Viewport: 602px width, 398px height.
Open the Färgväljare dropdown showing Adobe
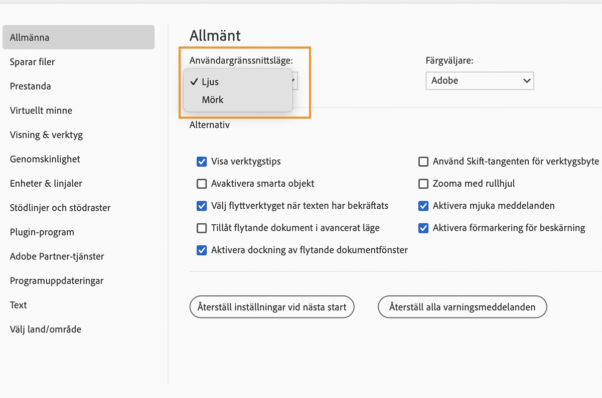pyautogui.click(x=479, y=81)
